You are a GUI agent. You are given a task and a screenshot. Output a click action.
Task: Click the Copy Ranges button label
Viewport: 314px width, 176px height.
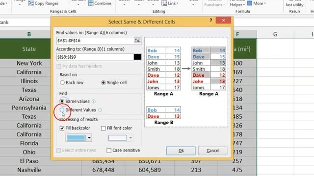(x=47, y=3)
